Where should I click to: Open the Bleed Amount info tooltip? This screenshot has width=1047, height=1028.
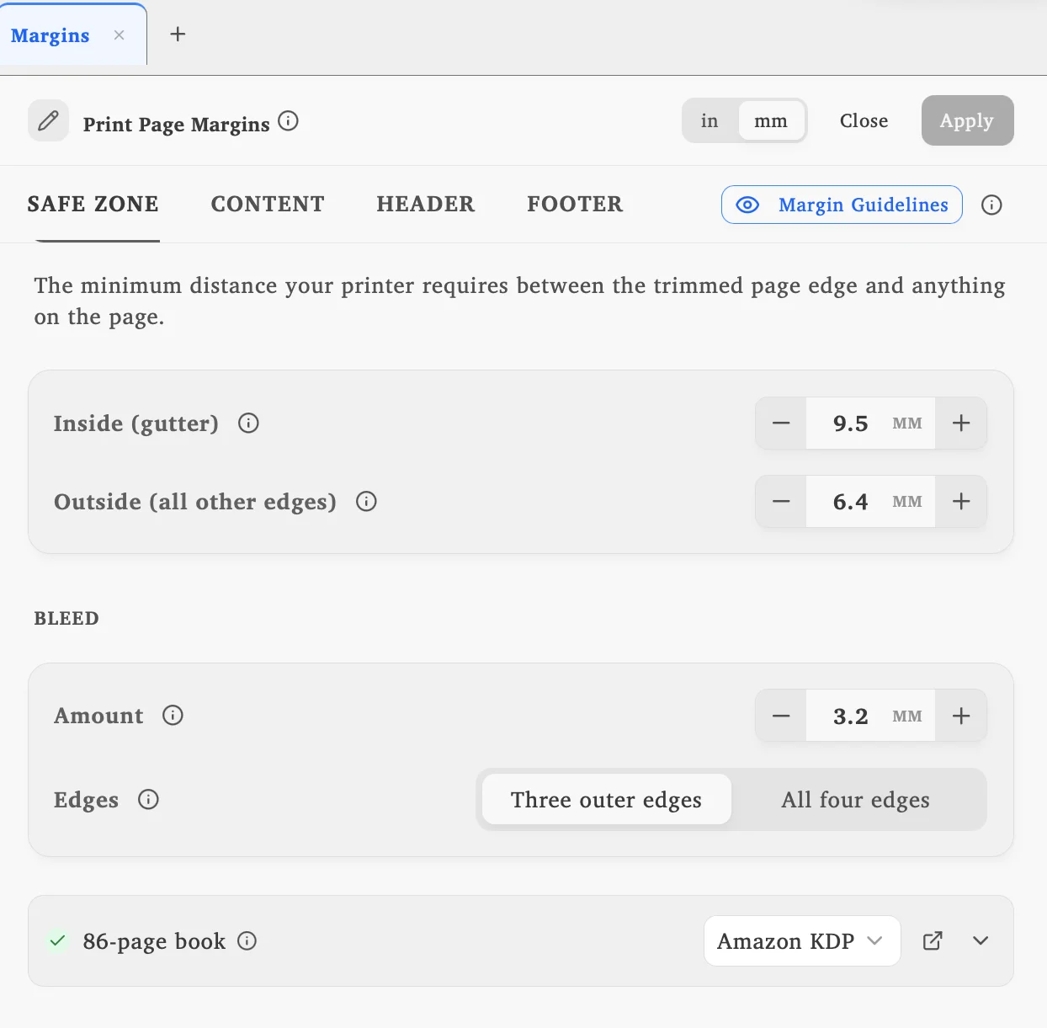[x=173, y=715]
